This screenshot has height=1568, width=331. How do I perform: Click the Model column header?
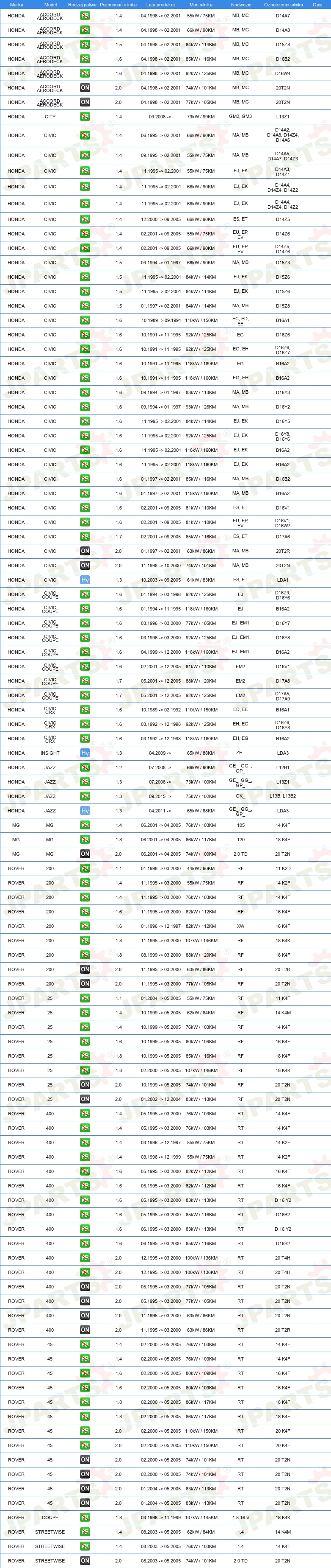[x=50, y=4]
